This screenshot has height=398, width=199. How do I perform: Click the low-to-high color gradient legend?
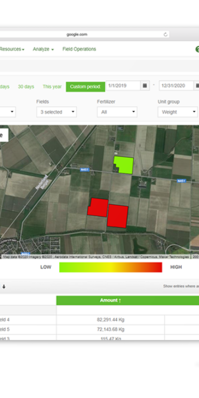(x=110, y=267)
